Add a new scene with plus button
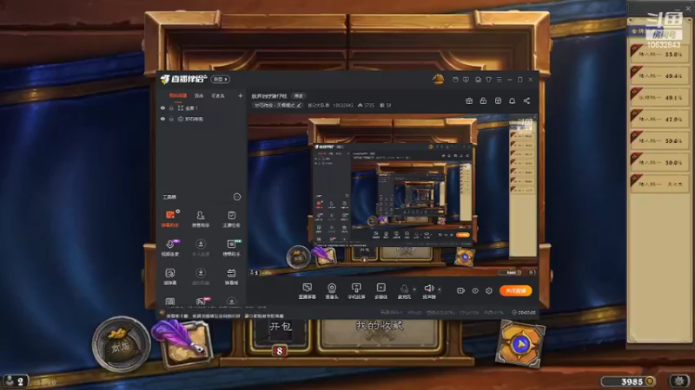Image resolution: width=695 pixels, height=390 pixels. point(241,95)
